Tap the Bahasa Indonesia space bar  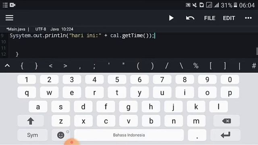click(x=129, y=135)
